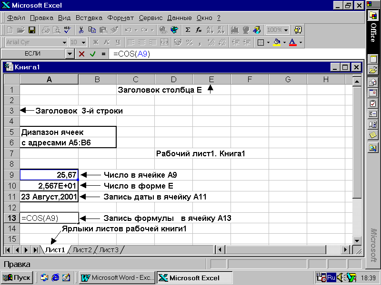The height and width of the screenshot is (285, 381).
Task: Toggle bold Ж formatting
Action: (96, 42)
